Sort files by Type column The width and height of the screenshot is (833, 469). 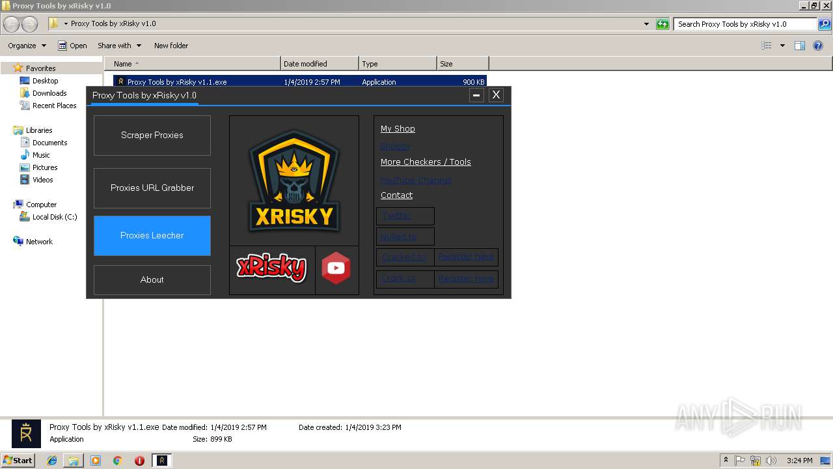click(x=398, y=64)
